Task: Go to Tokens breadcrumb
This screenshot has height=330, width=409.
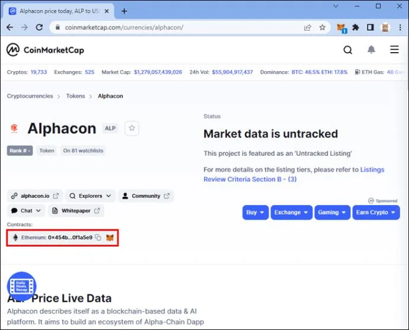Action: click(76, 96)
